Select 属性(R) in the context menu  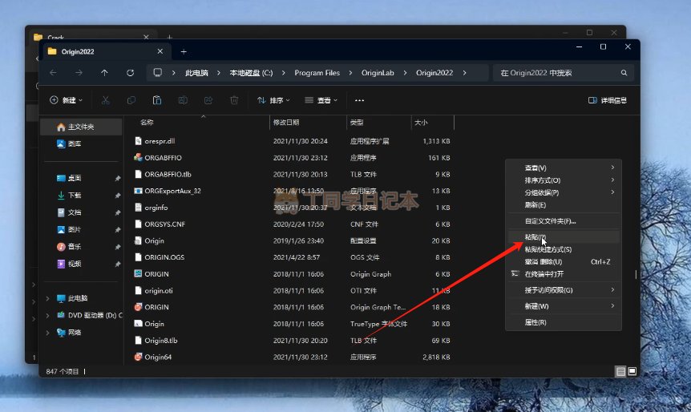[x=535, y=322]
